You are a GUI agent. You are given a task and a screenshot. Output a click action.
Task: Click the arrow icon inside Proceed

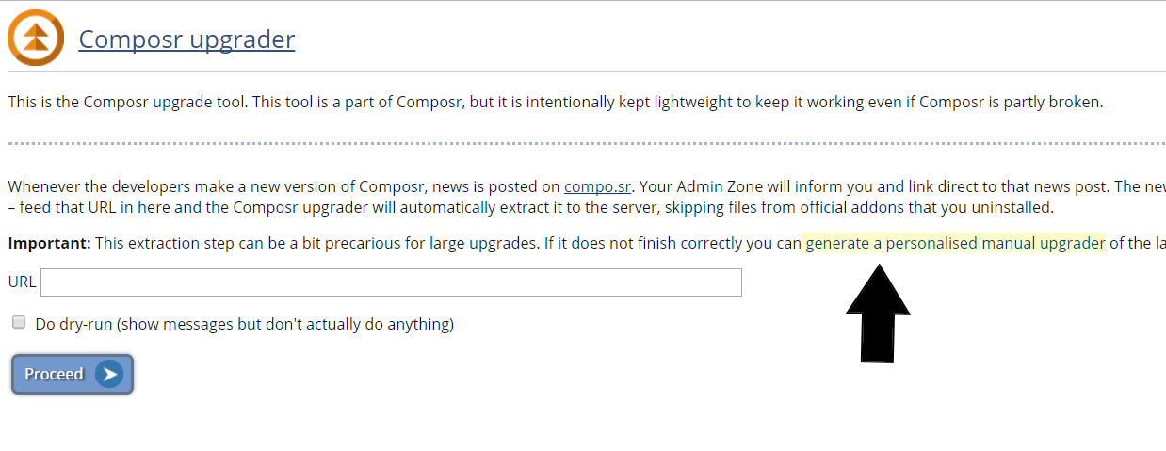[x=110, y=374]
